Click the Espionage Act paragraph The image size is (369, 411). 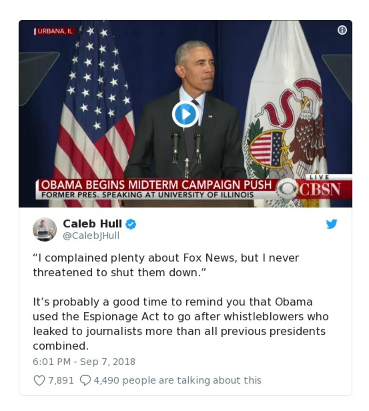pyautogui.click(x=180, y=324)
